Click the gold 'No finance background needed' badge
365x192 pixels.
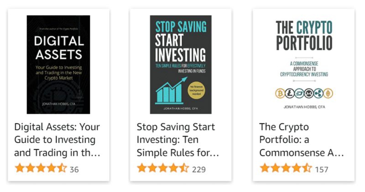pos(196,90)
